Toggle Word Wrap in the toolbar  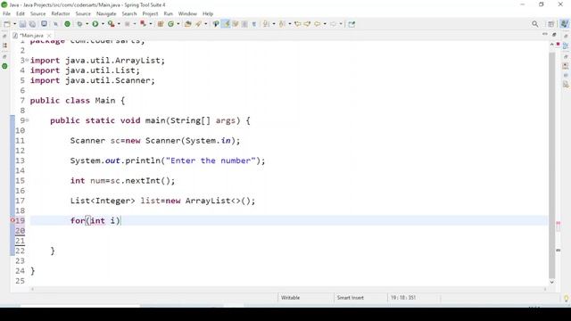pyautogui.click(x=236, y=24)
